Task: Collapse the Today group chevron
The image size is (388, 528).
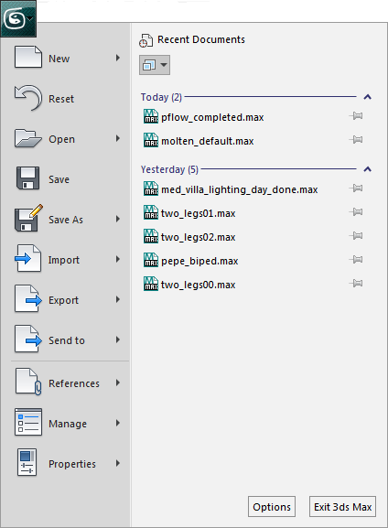Action: click(x=368, y=97)
